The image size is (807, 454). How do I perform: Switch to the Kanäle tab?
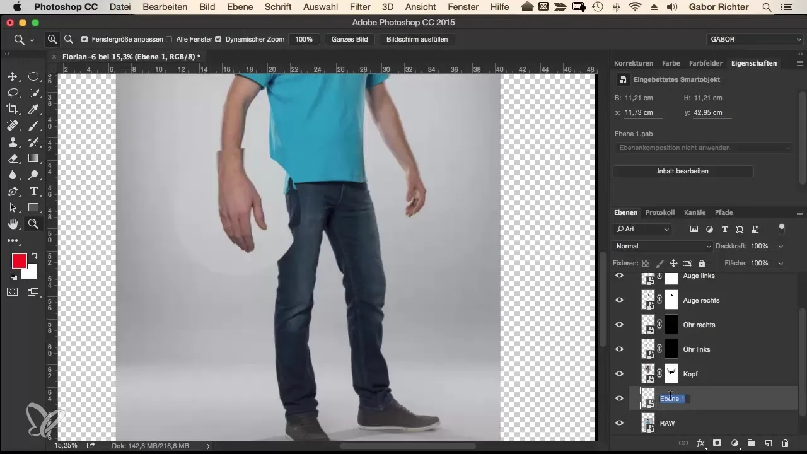pos(695,212)
